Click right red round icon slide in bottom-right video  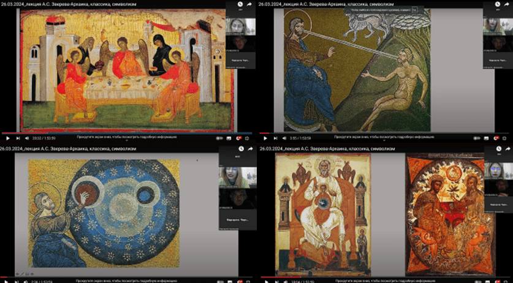450,214
